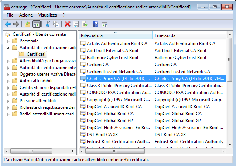Image resolution: width=236 pixels, height=166 pixels.
Task: Sort by the Emesso da column header
Action: point(189,35)
